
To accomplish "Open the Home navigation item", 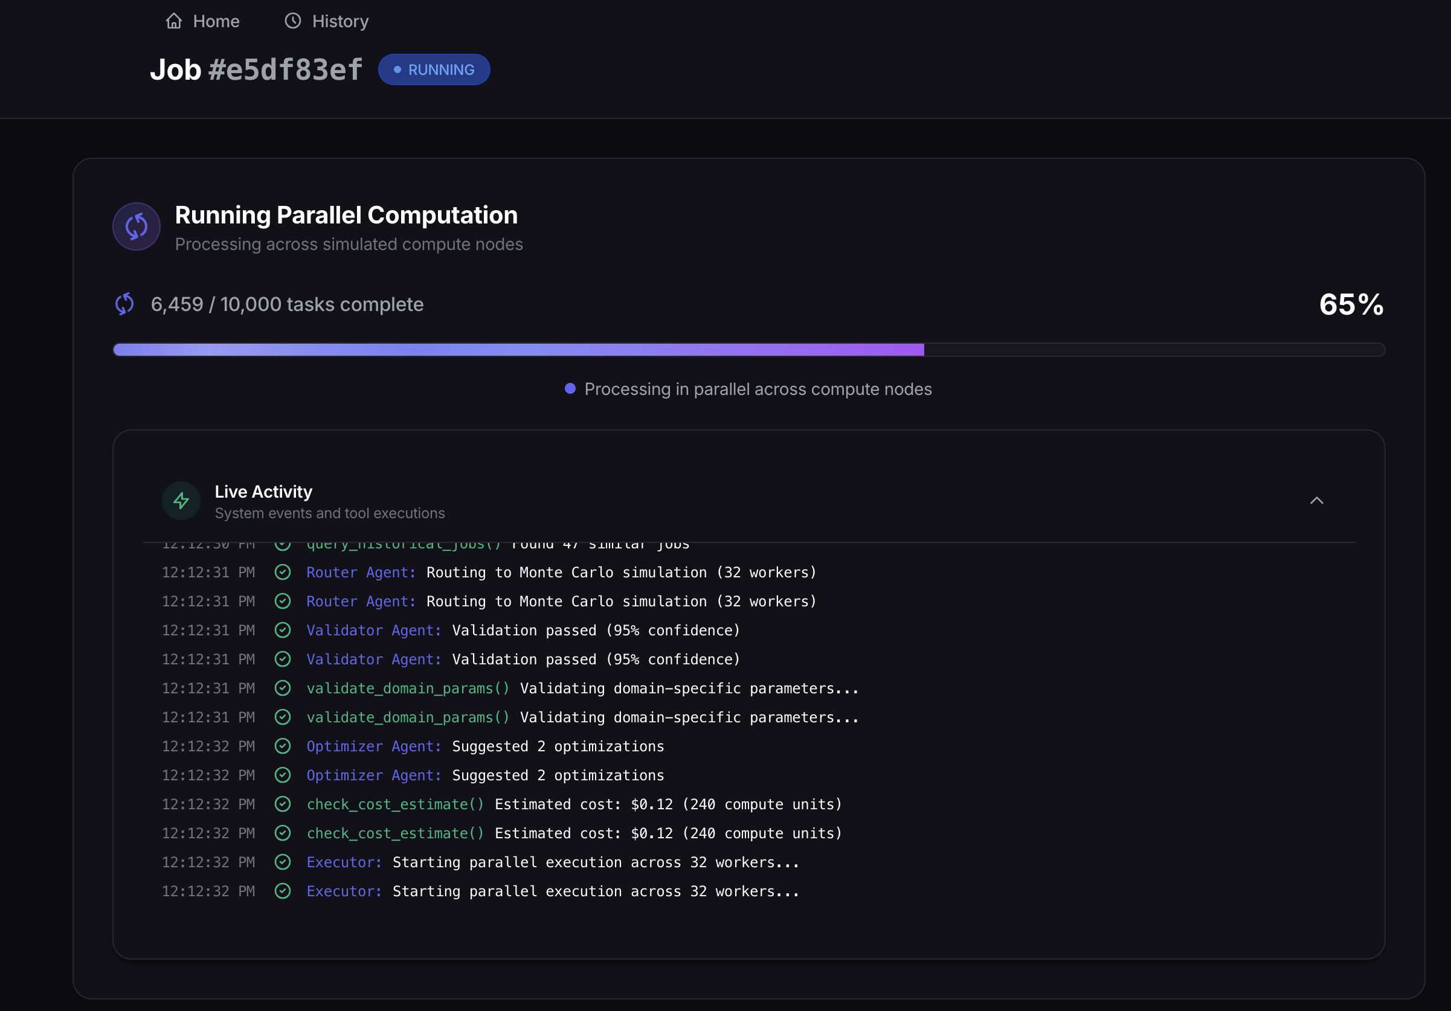I will coord(216,22).
